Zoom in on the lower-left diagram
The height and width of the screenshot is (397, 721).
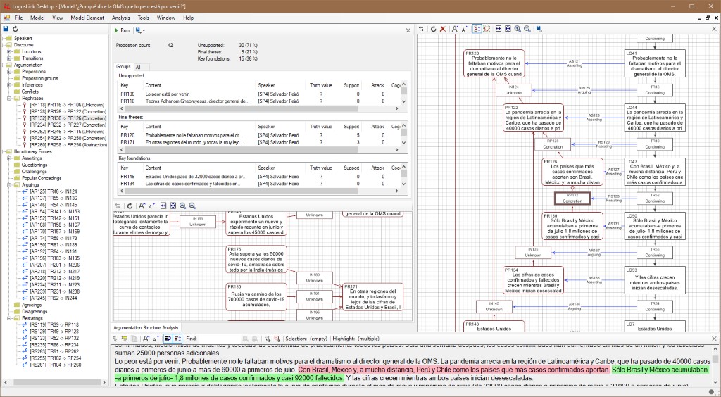click(x=182, y=206)
